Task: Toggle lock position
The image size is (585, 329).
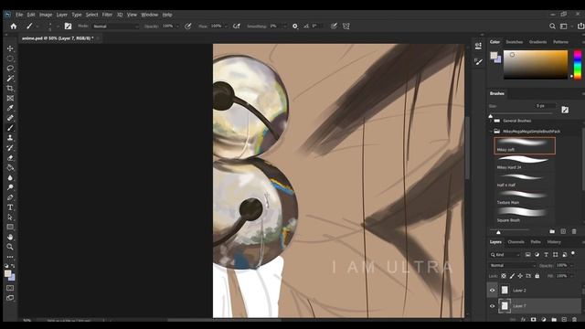Action: pyautogui.click(x=520, y=276)
